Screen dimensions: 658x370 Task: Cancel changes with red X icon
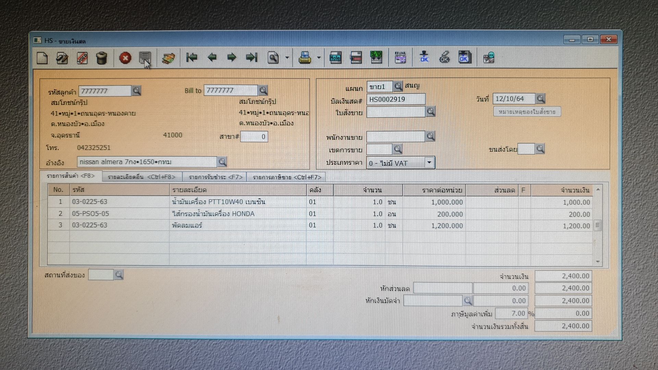coord(125,58)
